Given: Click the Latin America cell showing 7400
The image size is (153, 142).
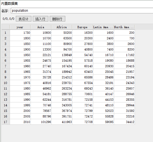Looking at the screenshot, I should tap(104, 49).
